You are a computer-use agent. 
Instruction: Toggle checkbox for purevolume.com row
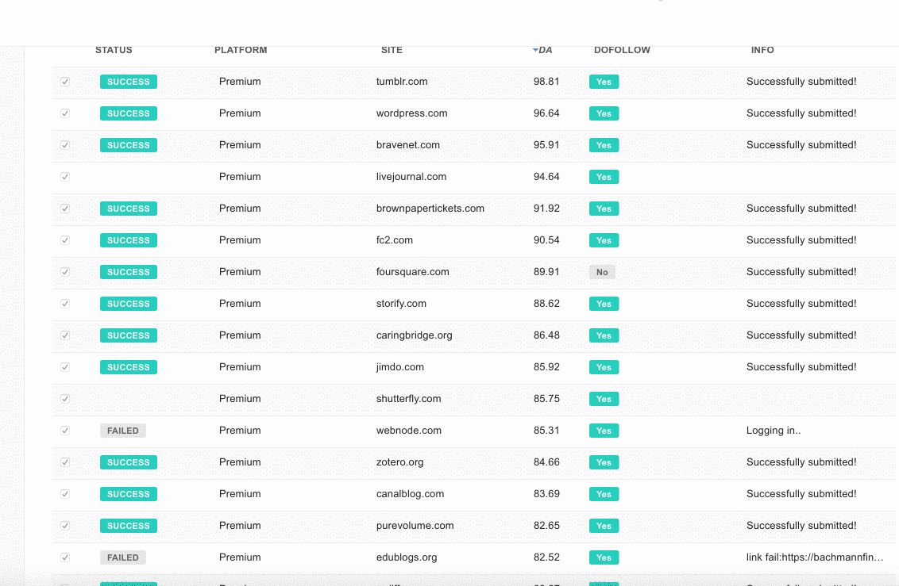coord(65,526)
